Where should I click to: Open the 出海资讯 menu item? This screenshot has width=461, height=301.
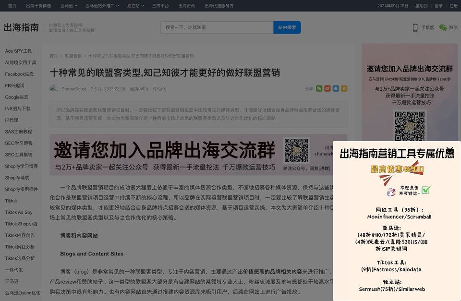pos(186,6)
